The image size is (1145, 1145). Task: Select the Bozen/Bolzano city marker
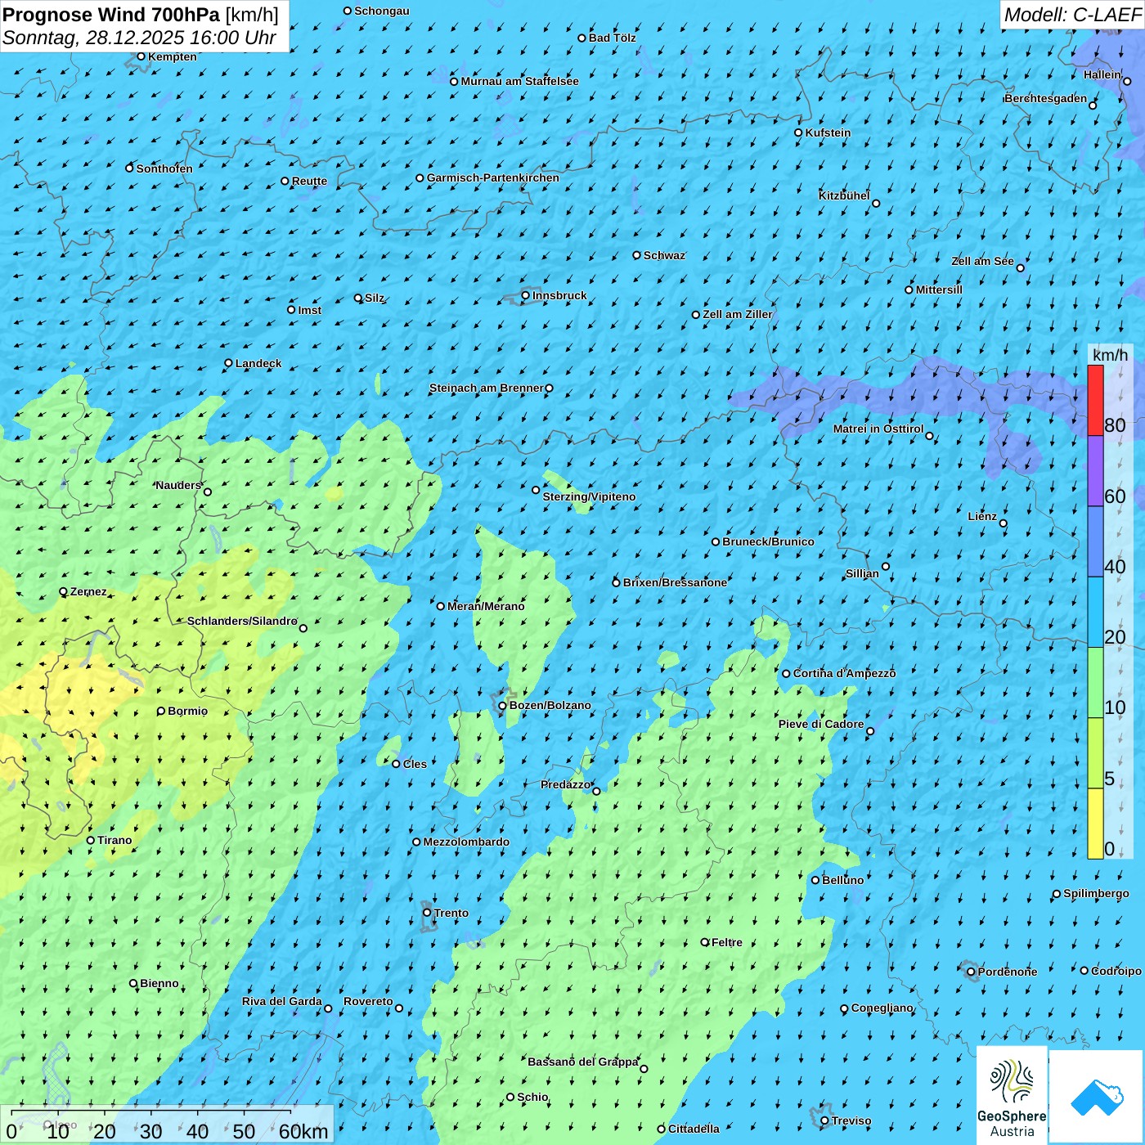coord(503,706)
